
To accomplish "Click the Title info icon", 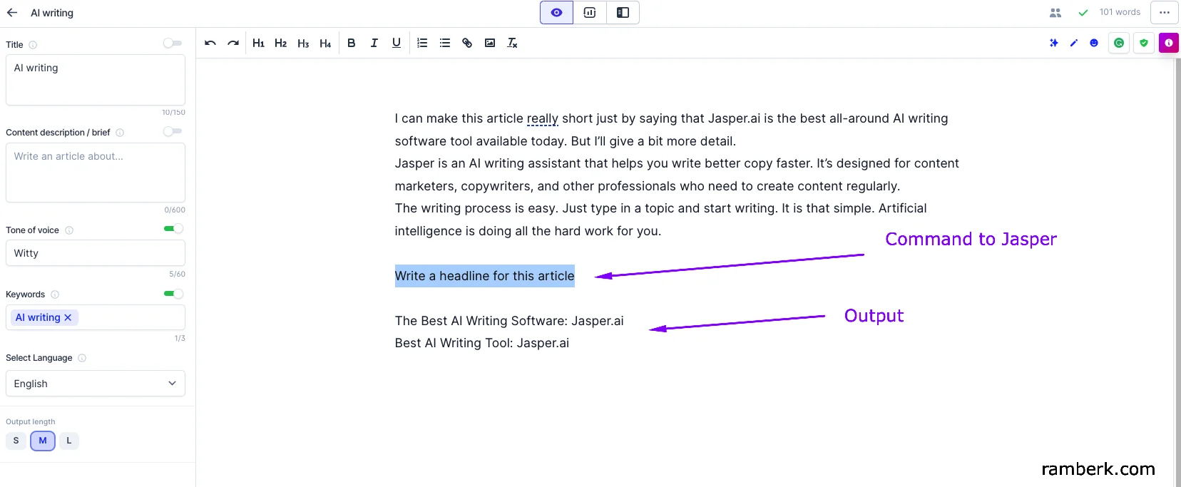I will [x=33, y=45].
